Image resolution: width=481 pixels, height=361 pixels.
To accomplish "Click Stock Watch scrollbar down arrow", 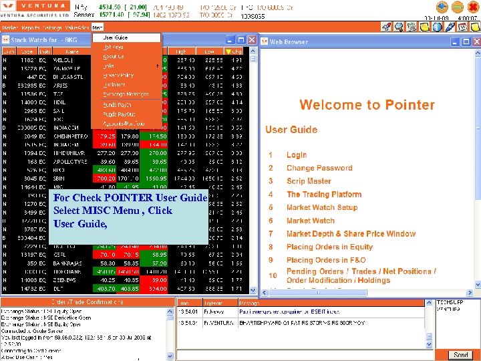I will 253,289.
